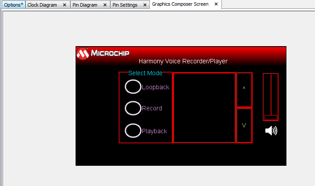Viewport: 315px width, 186px height.
Task: Switch to the Pin Settings tab
Action: [x=125, y=5]
